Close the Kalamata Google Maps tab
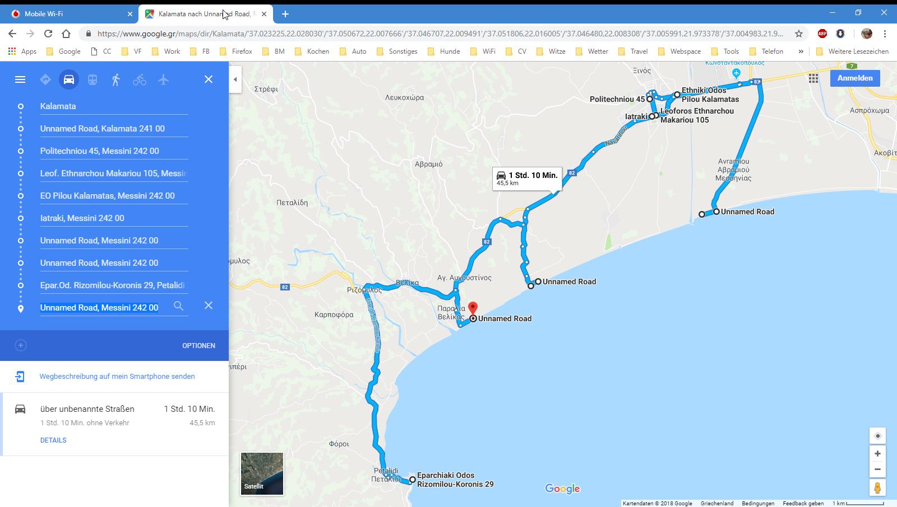 [x=264, y=13]
